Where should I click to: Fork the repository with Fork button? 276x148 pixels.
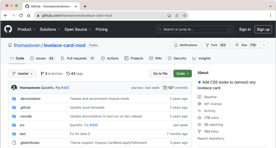click(216, 45)
